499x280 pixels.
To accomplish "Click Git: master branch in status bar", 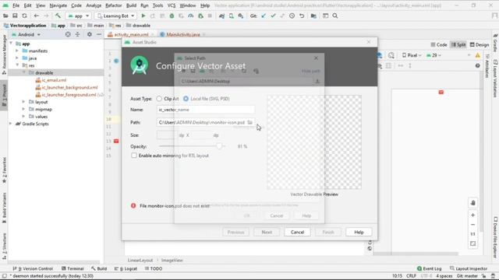I will (468, 276).
